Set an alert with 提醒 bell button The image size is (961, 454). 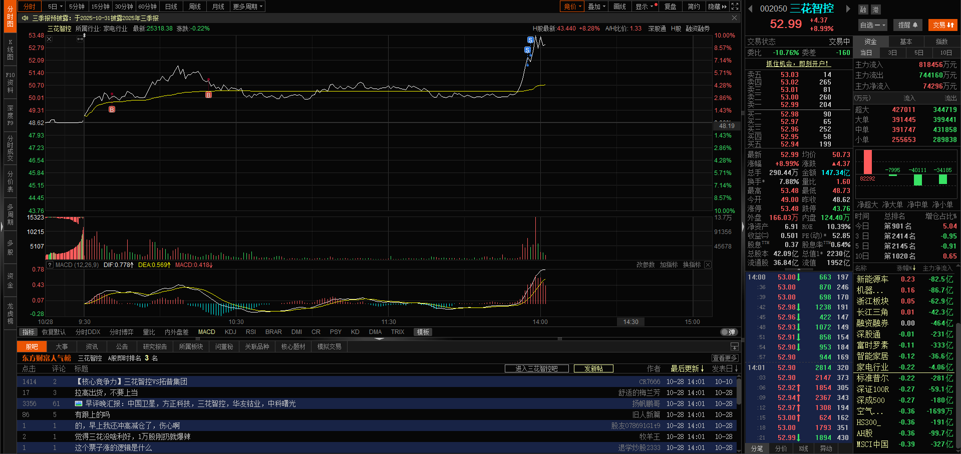[x=907, y=24]
